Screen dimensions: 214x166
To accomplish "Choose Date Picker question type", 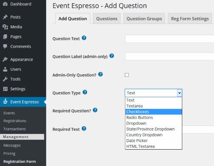I will 153,141.
